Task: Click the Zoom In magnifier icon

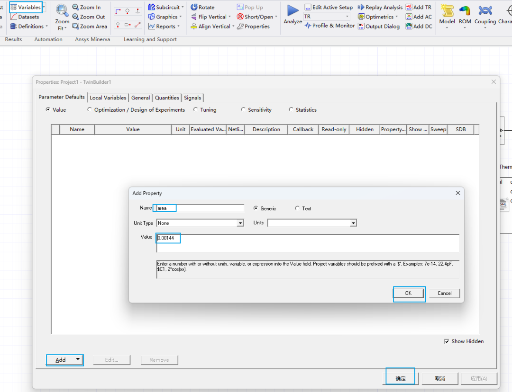Action: point(76,8)
